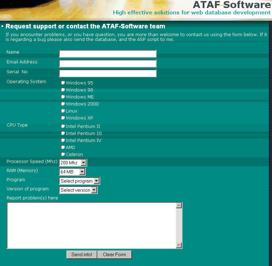Choose Intel Pentium III as CPU type
This screenshot has height=266, width=272.
click(63, 133)
